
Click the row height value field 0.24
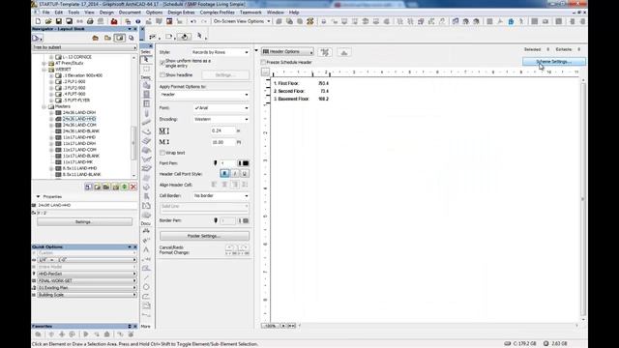223,130
